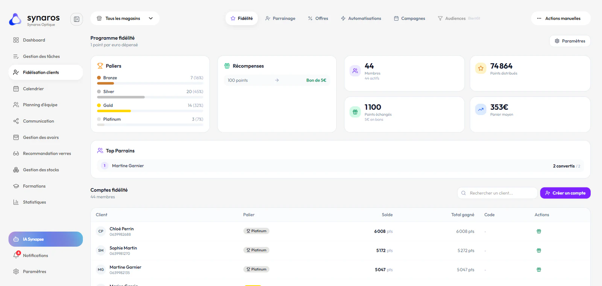602x286 pixels.
Task: Focus the Rechercher un client search field
Action: (x=497, y=193)
